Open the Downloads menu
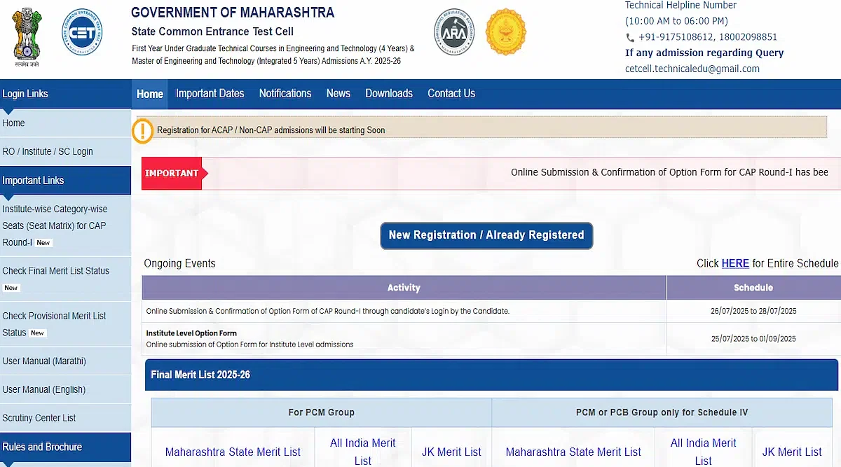Image resolution: width=841 pixels, height=467 pixels. pyautogui.click(x=389, y=93)
